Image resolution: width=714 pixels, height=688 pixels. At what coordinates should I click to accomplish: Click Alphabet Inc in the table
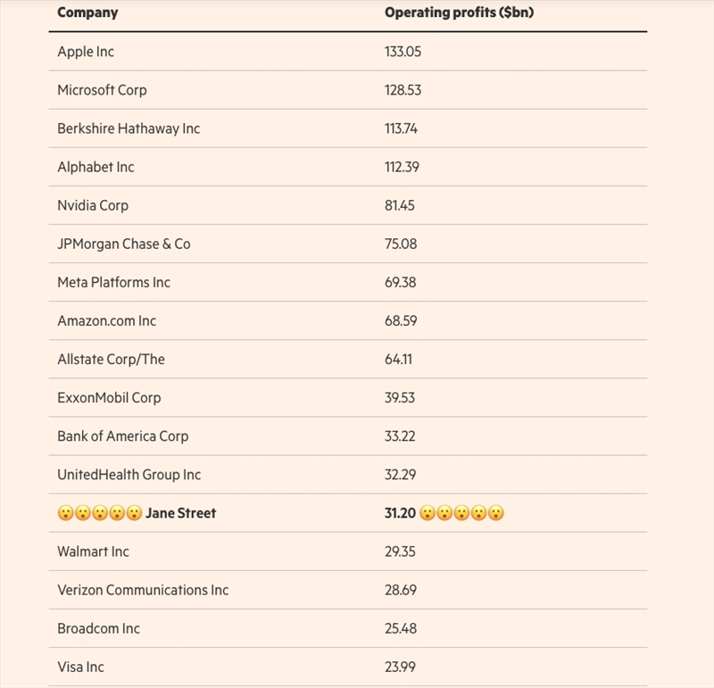(x=95, y=167)
